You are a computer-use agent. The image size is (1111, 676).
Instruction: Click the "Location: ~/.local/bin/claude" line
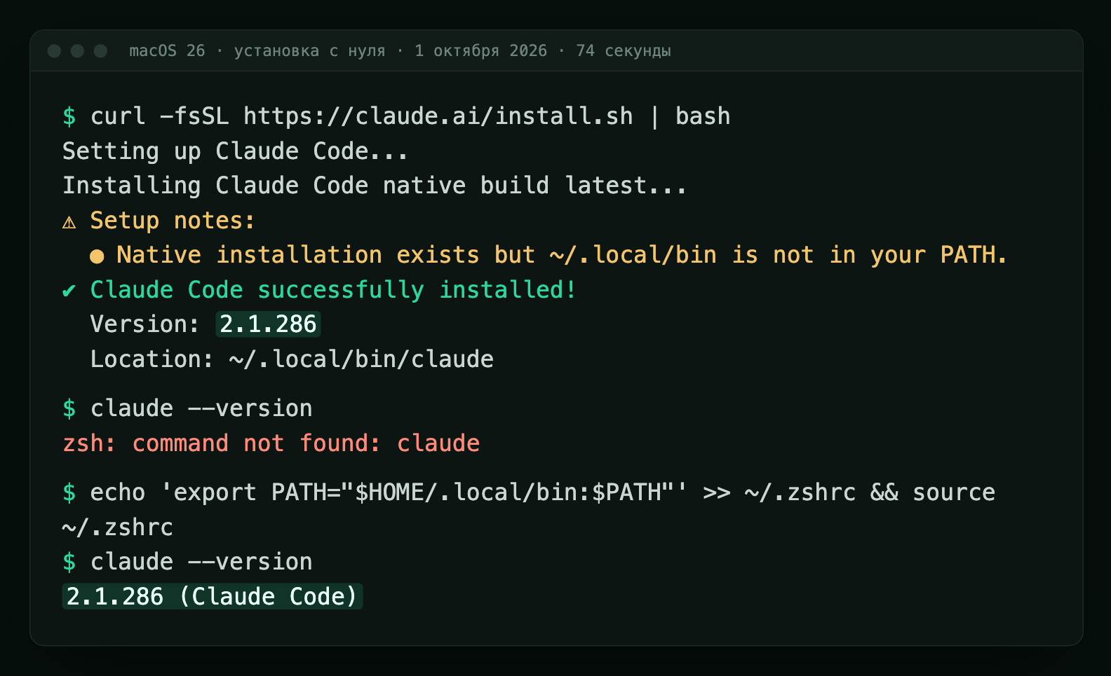coord(292,359)
